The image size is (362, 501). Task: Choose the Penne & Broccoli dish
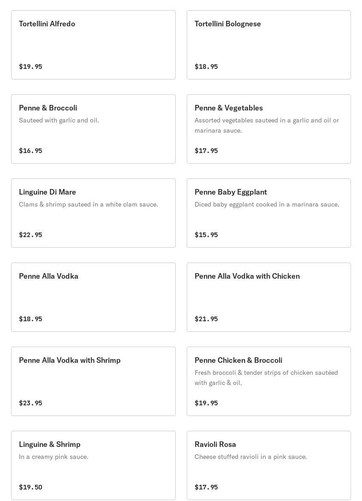[x=93, y=129]
